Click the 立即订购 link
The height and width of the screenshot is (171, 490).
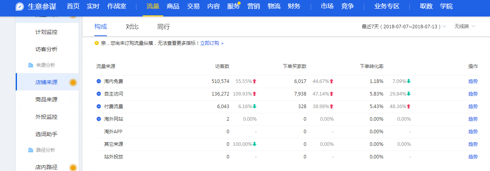pyautogui.click(x=210, y=43)
